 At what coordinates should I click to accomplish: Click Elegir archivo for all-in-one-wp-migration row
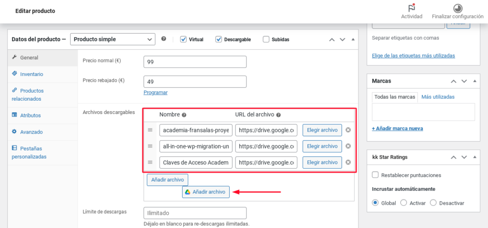point(322,146)
